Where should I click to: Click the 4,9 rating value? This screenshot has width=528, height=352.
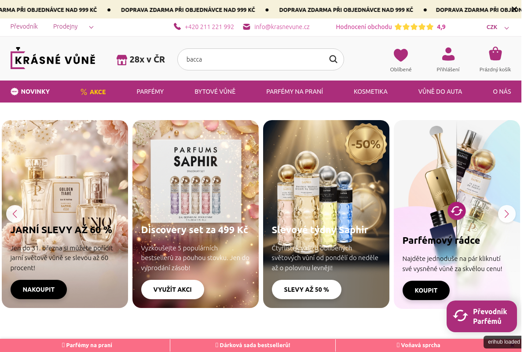coord(441,27)
